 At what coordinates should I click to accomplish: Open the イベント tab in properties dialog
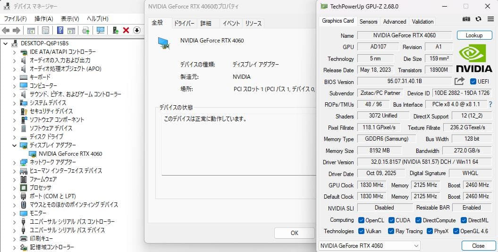231,23
